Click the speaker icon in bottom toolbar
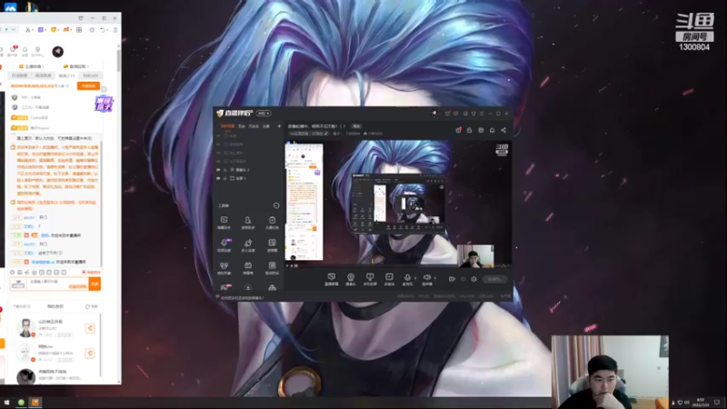Image resolution: width=727 pixels, height=409 pixels. [426, 277]
